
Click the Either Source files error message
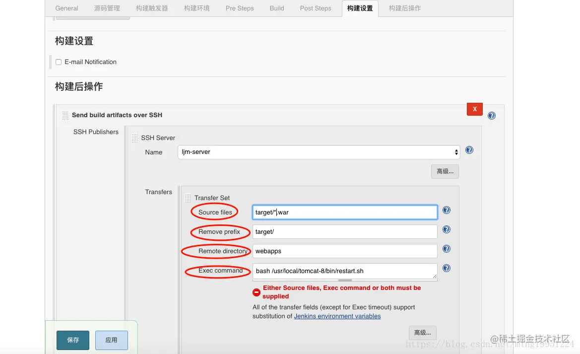[342, 292]
